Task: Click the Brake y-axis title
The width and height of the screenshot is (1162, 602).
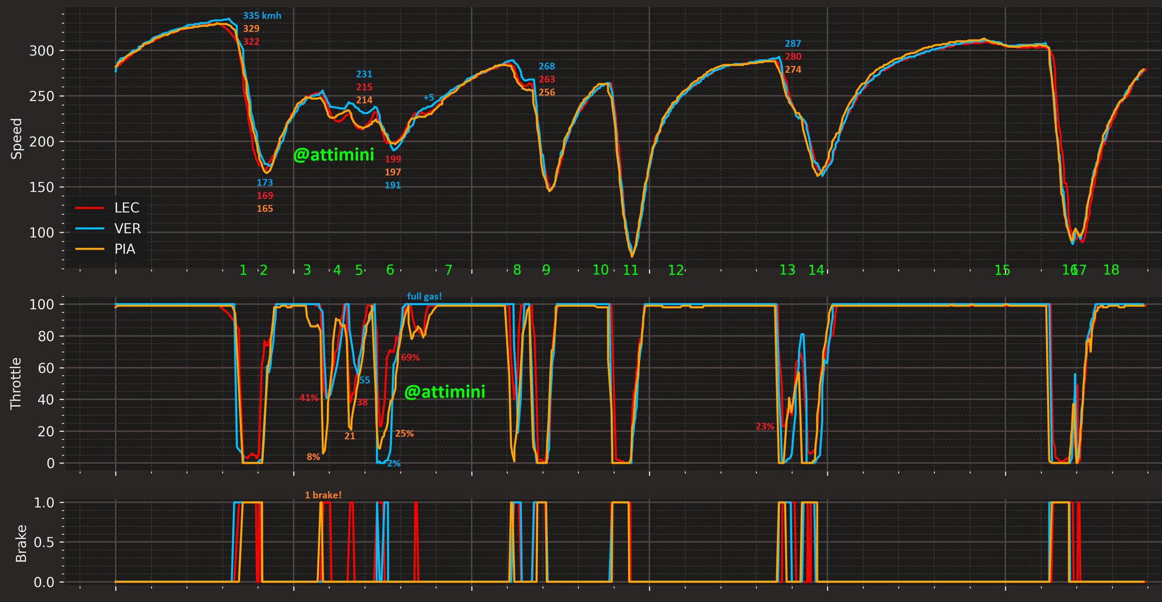Action: point(22,543)
